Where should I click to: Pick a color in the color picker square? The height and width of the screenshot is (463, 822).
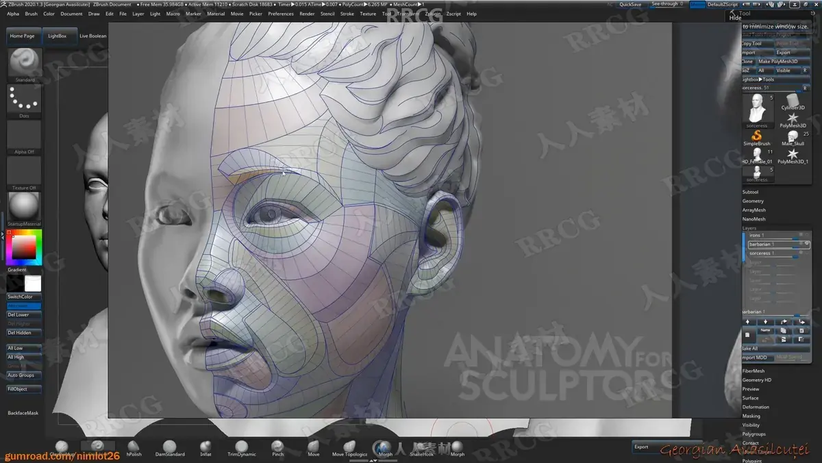pos(24,247)
